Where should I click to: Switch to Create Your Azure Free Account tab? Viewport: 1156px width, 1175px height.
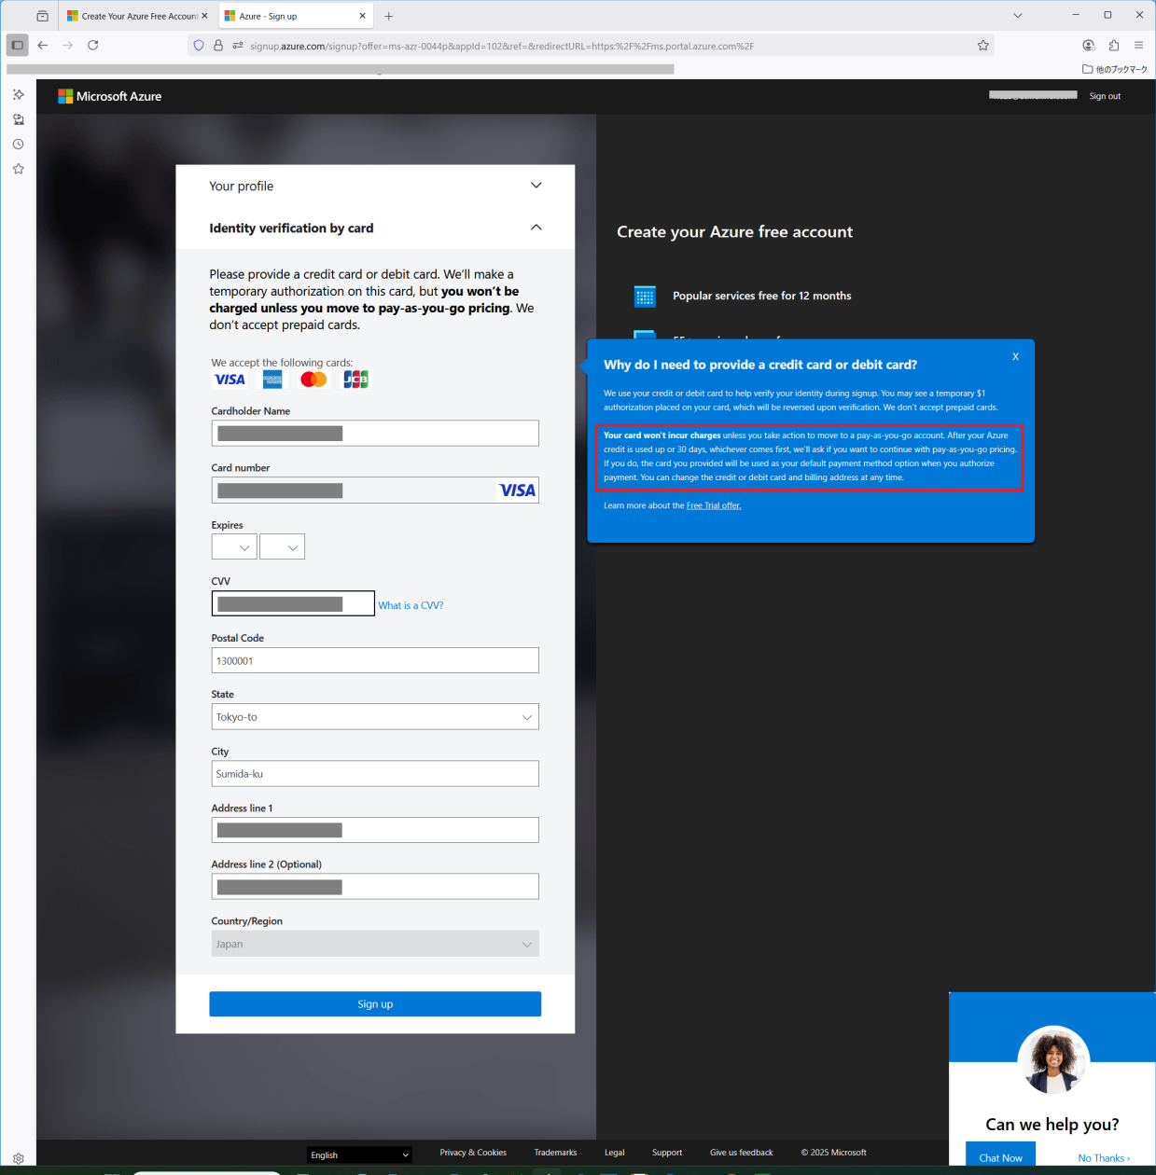[138, 16]
